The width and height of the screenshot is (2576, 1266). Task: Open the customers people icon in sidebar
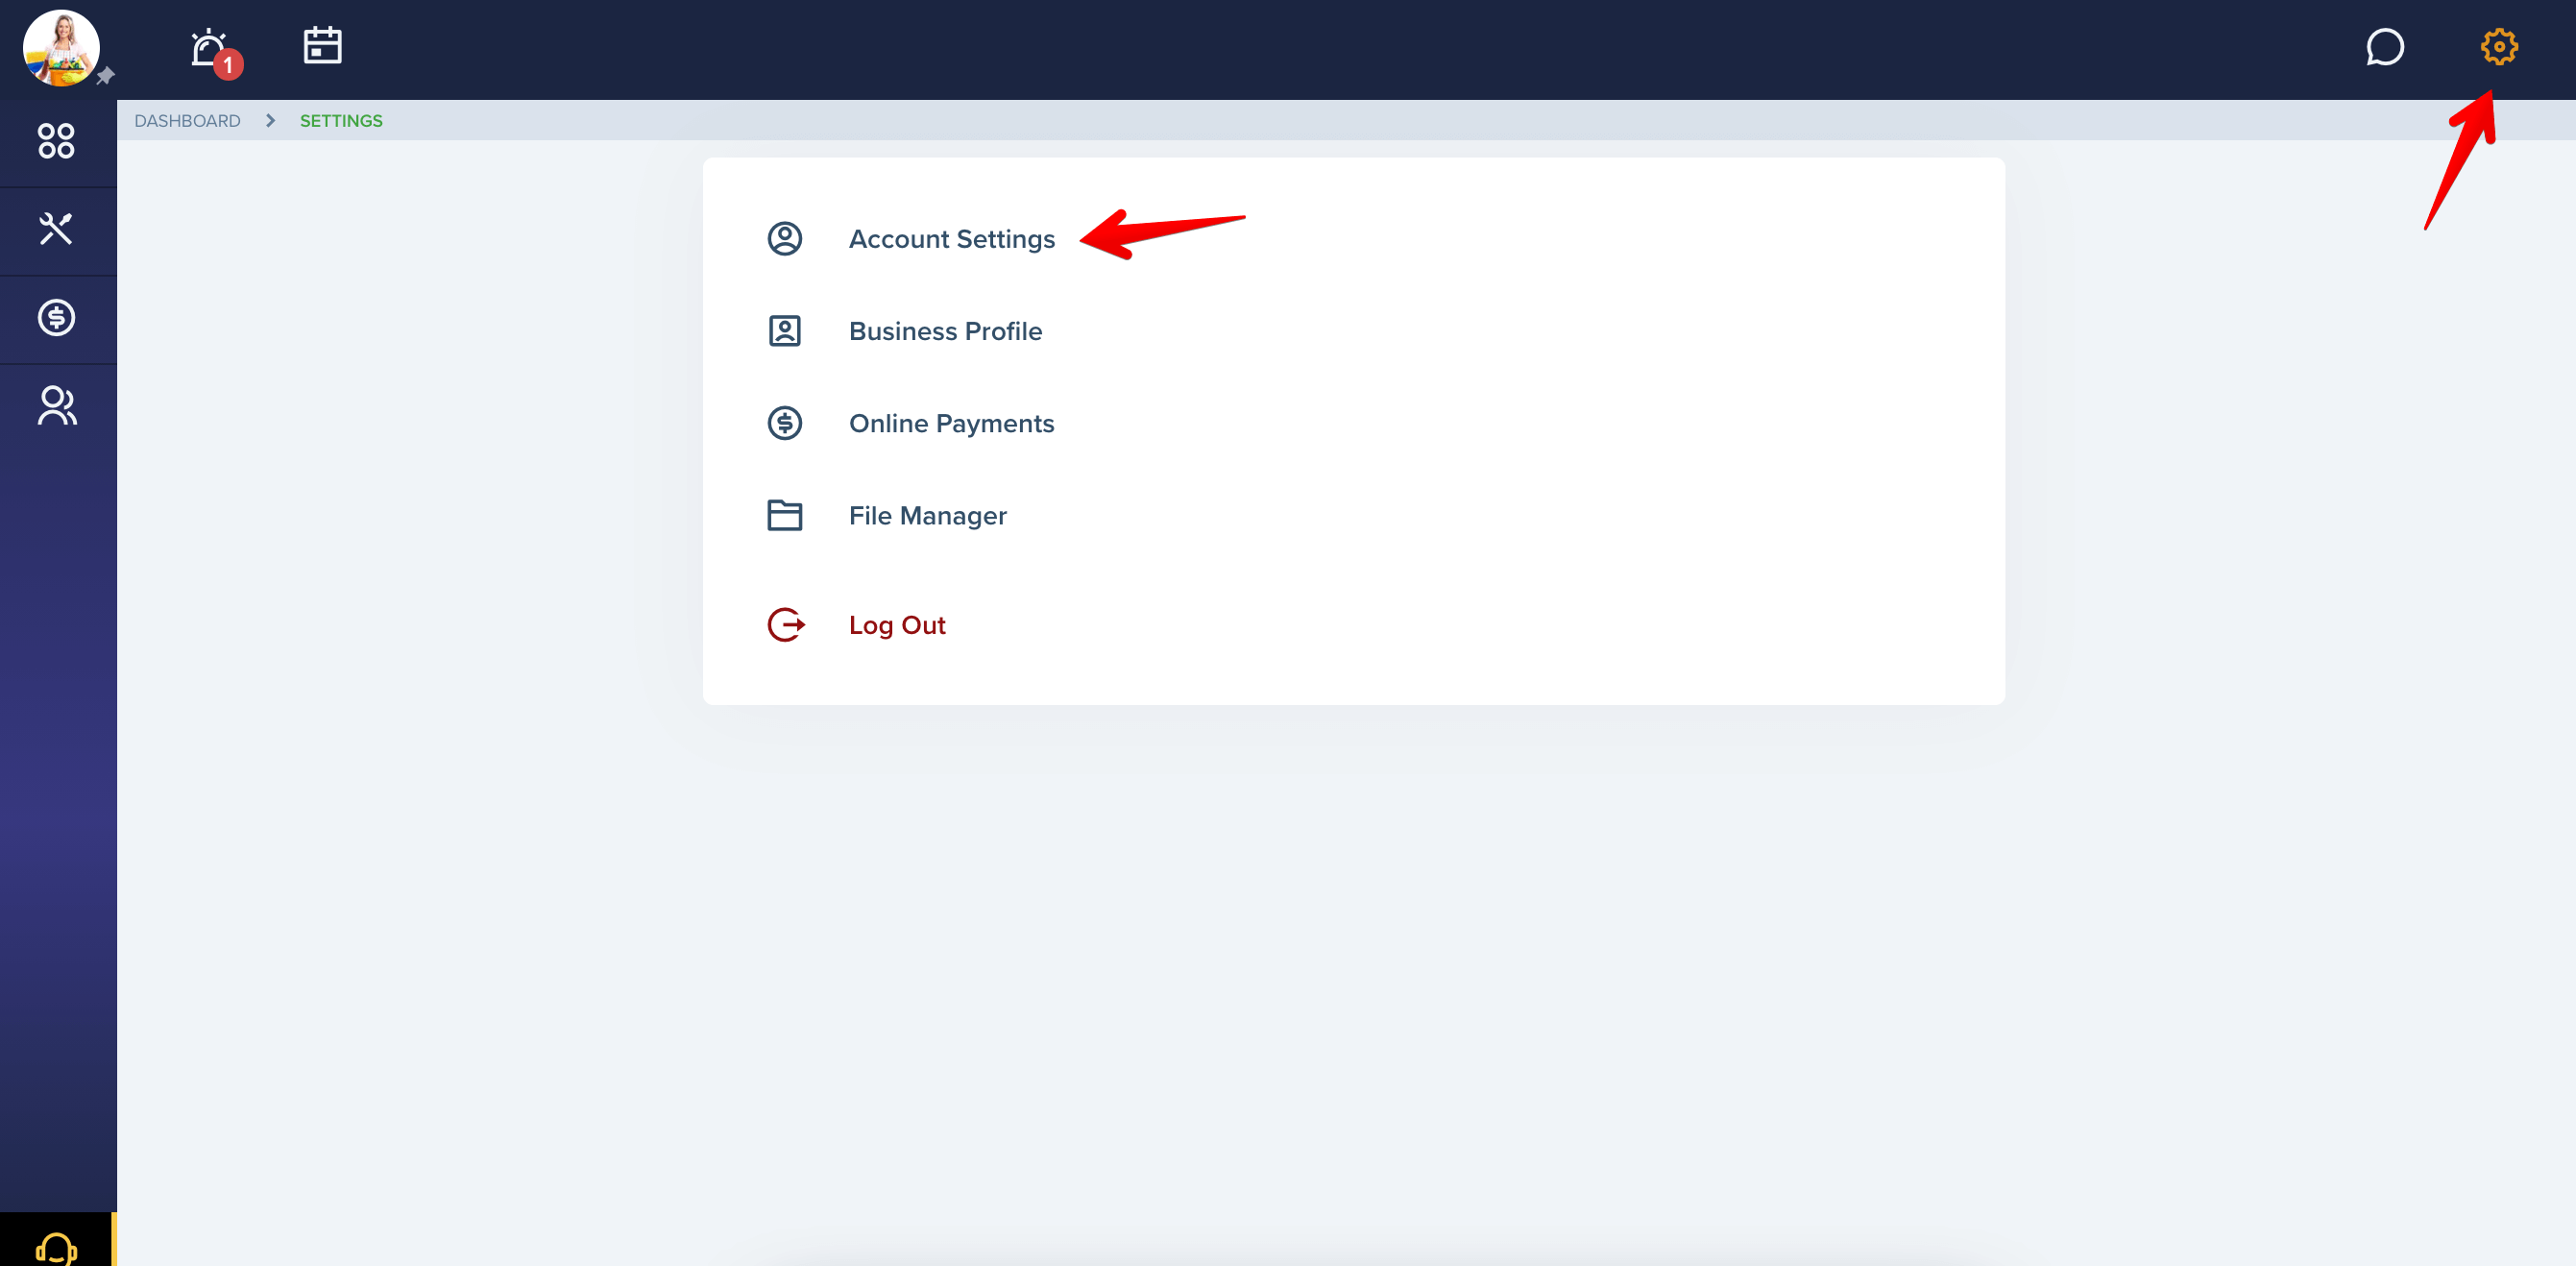pos(57,406)
